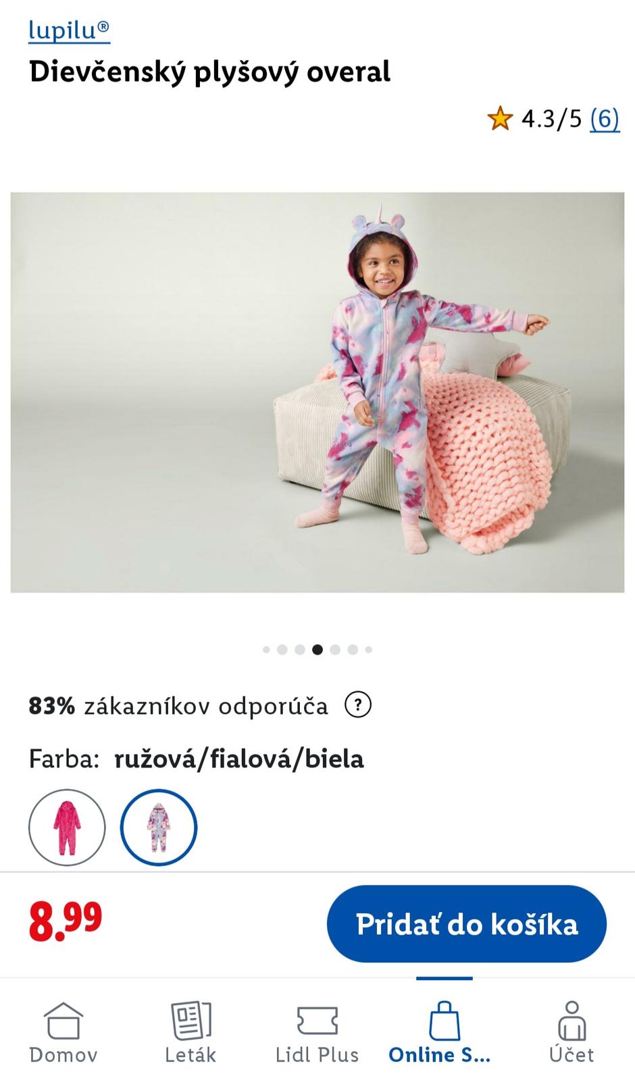Open the Leták flyer icon
The width and height of the screenshot is (635, 1080).
coord(190,1020)
